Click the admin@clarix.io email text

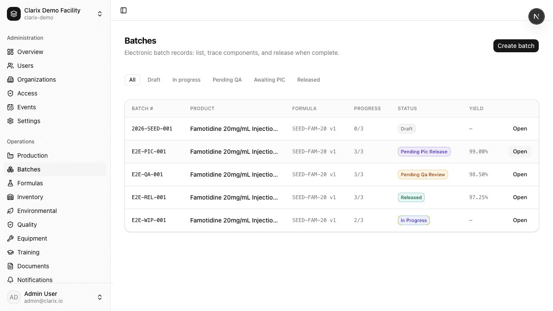click(43, 301)
